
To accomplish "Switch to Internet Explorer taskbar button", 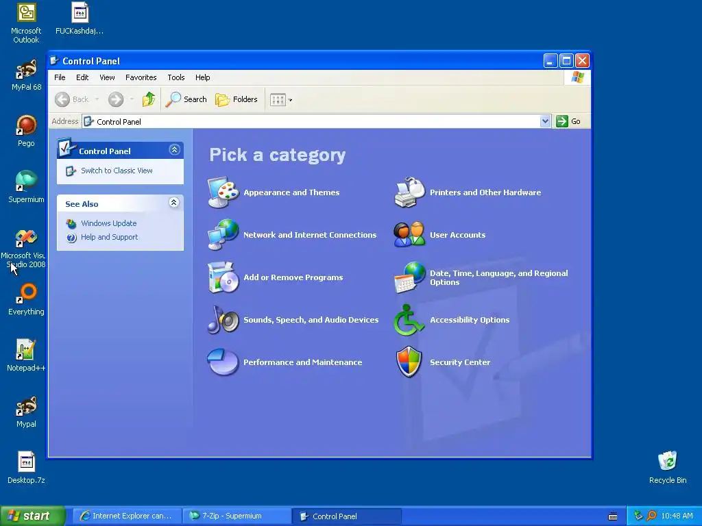I will click(x=127, y=516).
